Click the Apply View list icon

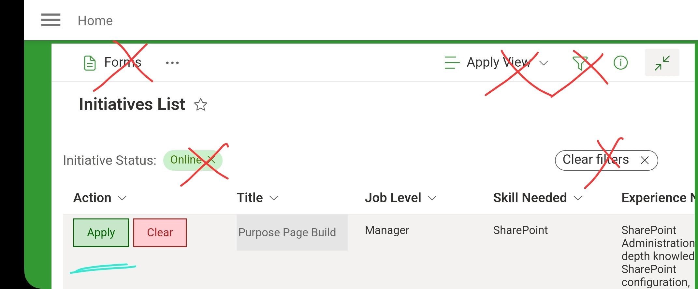(451, 62)
